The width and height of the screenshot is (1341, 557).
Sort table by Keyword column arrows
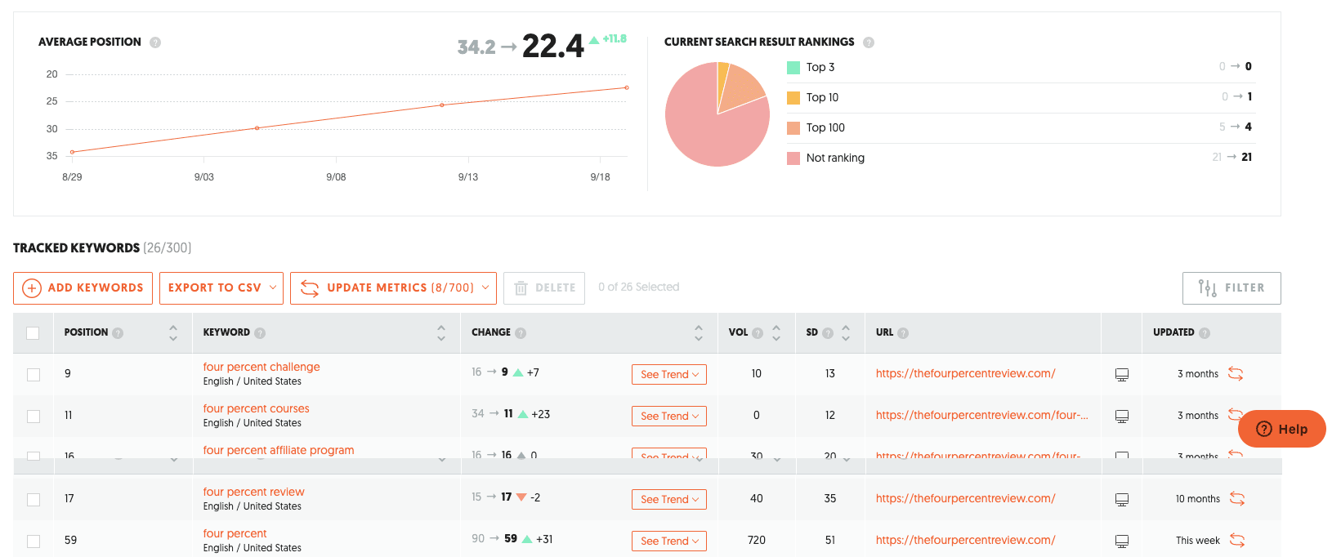click(441, 333)
